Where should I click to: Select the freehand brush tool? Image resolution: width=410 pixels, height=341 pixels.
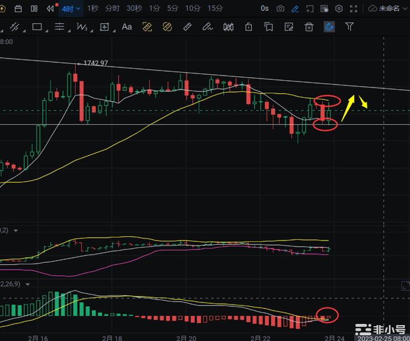click(208, 27)
